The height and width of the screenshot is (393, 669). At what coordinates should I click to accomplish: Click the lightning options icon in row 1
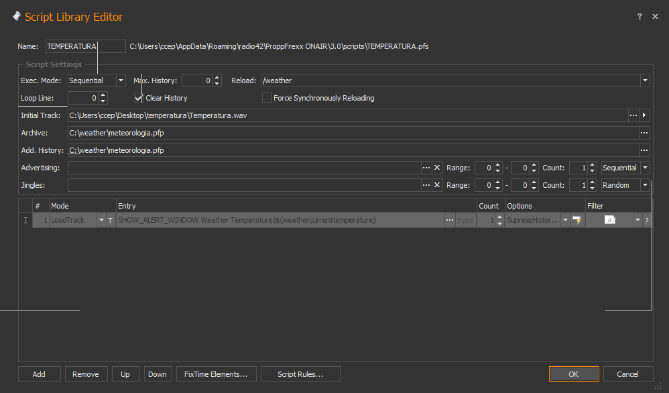576,220
